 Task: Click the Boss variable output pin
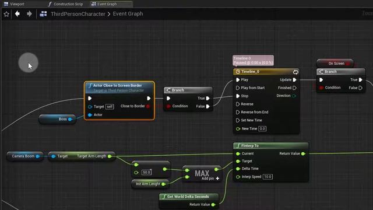pos(70,119)
